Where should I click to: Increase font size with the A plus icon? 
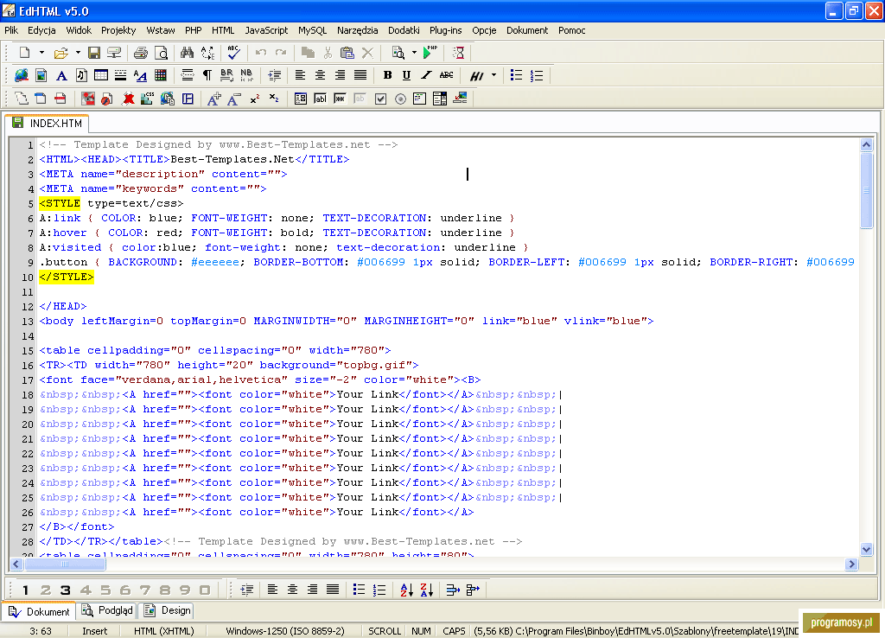(214, 99)
